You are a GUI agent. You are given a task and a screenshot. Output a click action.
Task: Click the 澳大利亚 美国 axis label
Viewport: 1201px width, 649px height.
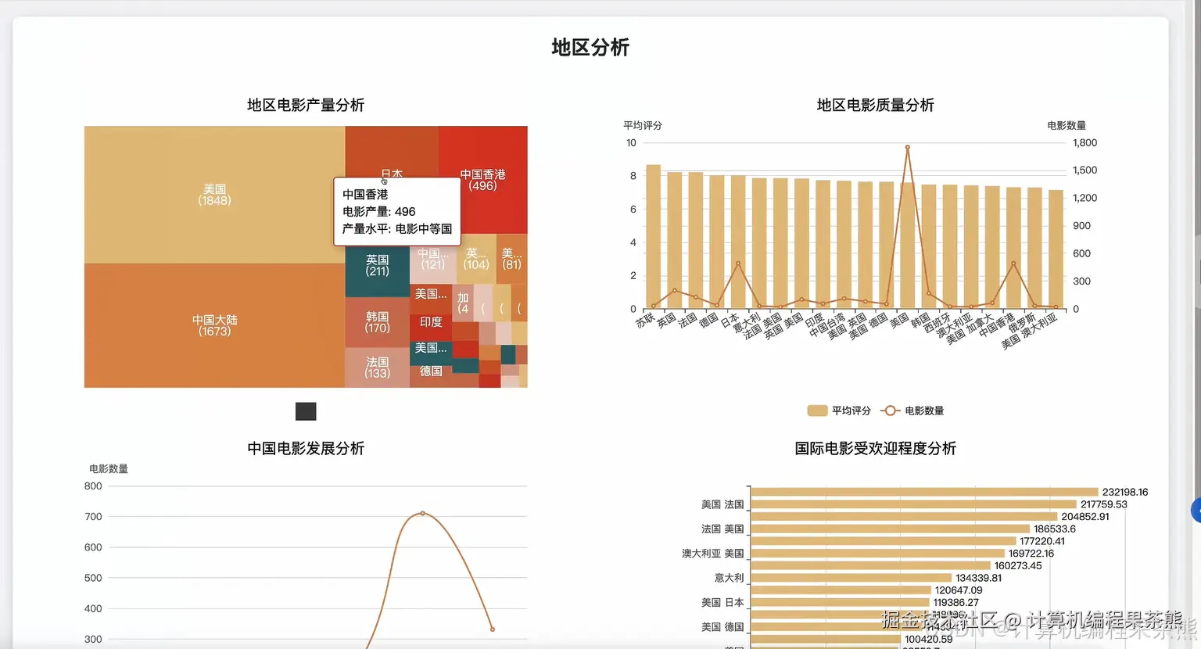[x=713, y=554]
